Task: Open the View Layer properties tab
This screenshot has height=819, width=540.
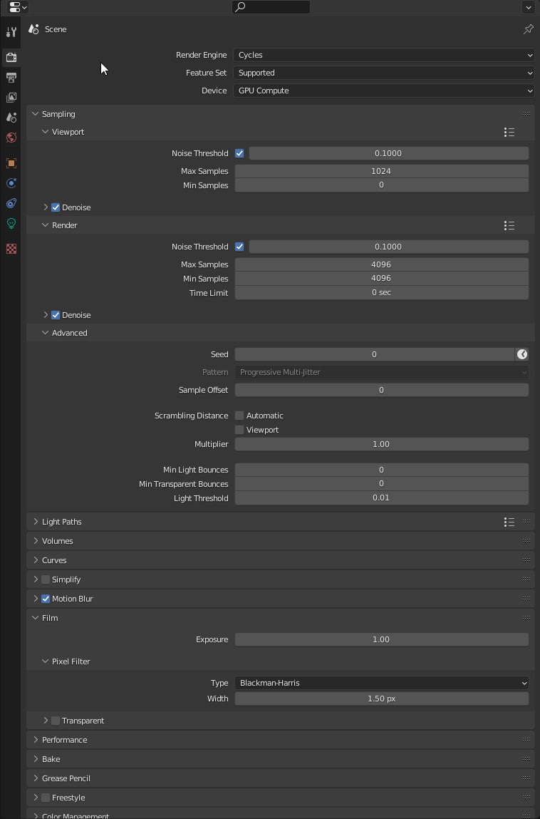Action: [11, 98]
